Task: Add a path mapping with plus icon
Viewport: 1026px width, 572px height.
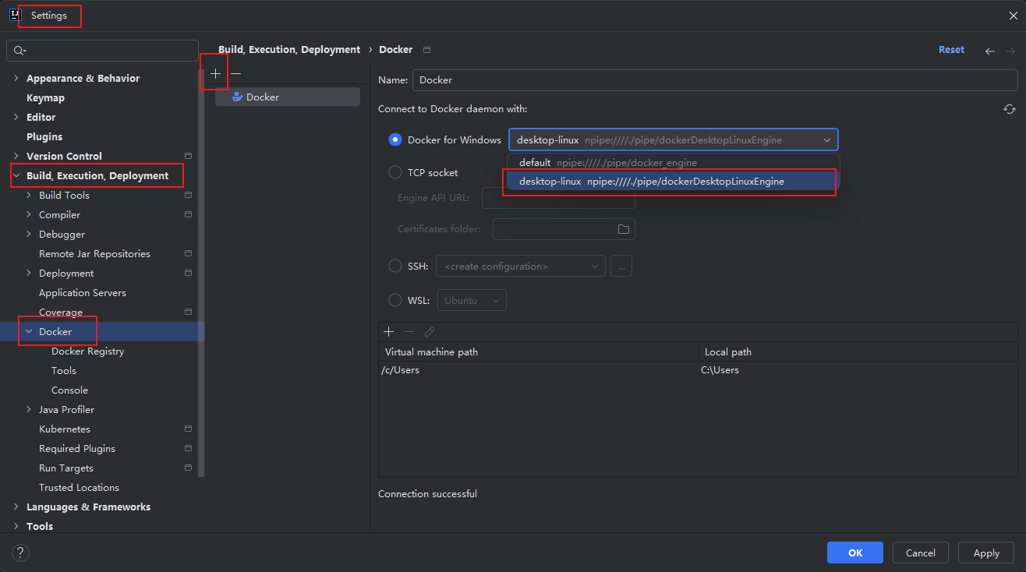Action: (x=388, y=332)
